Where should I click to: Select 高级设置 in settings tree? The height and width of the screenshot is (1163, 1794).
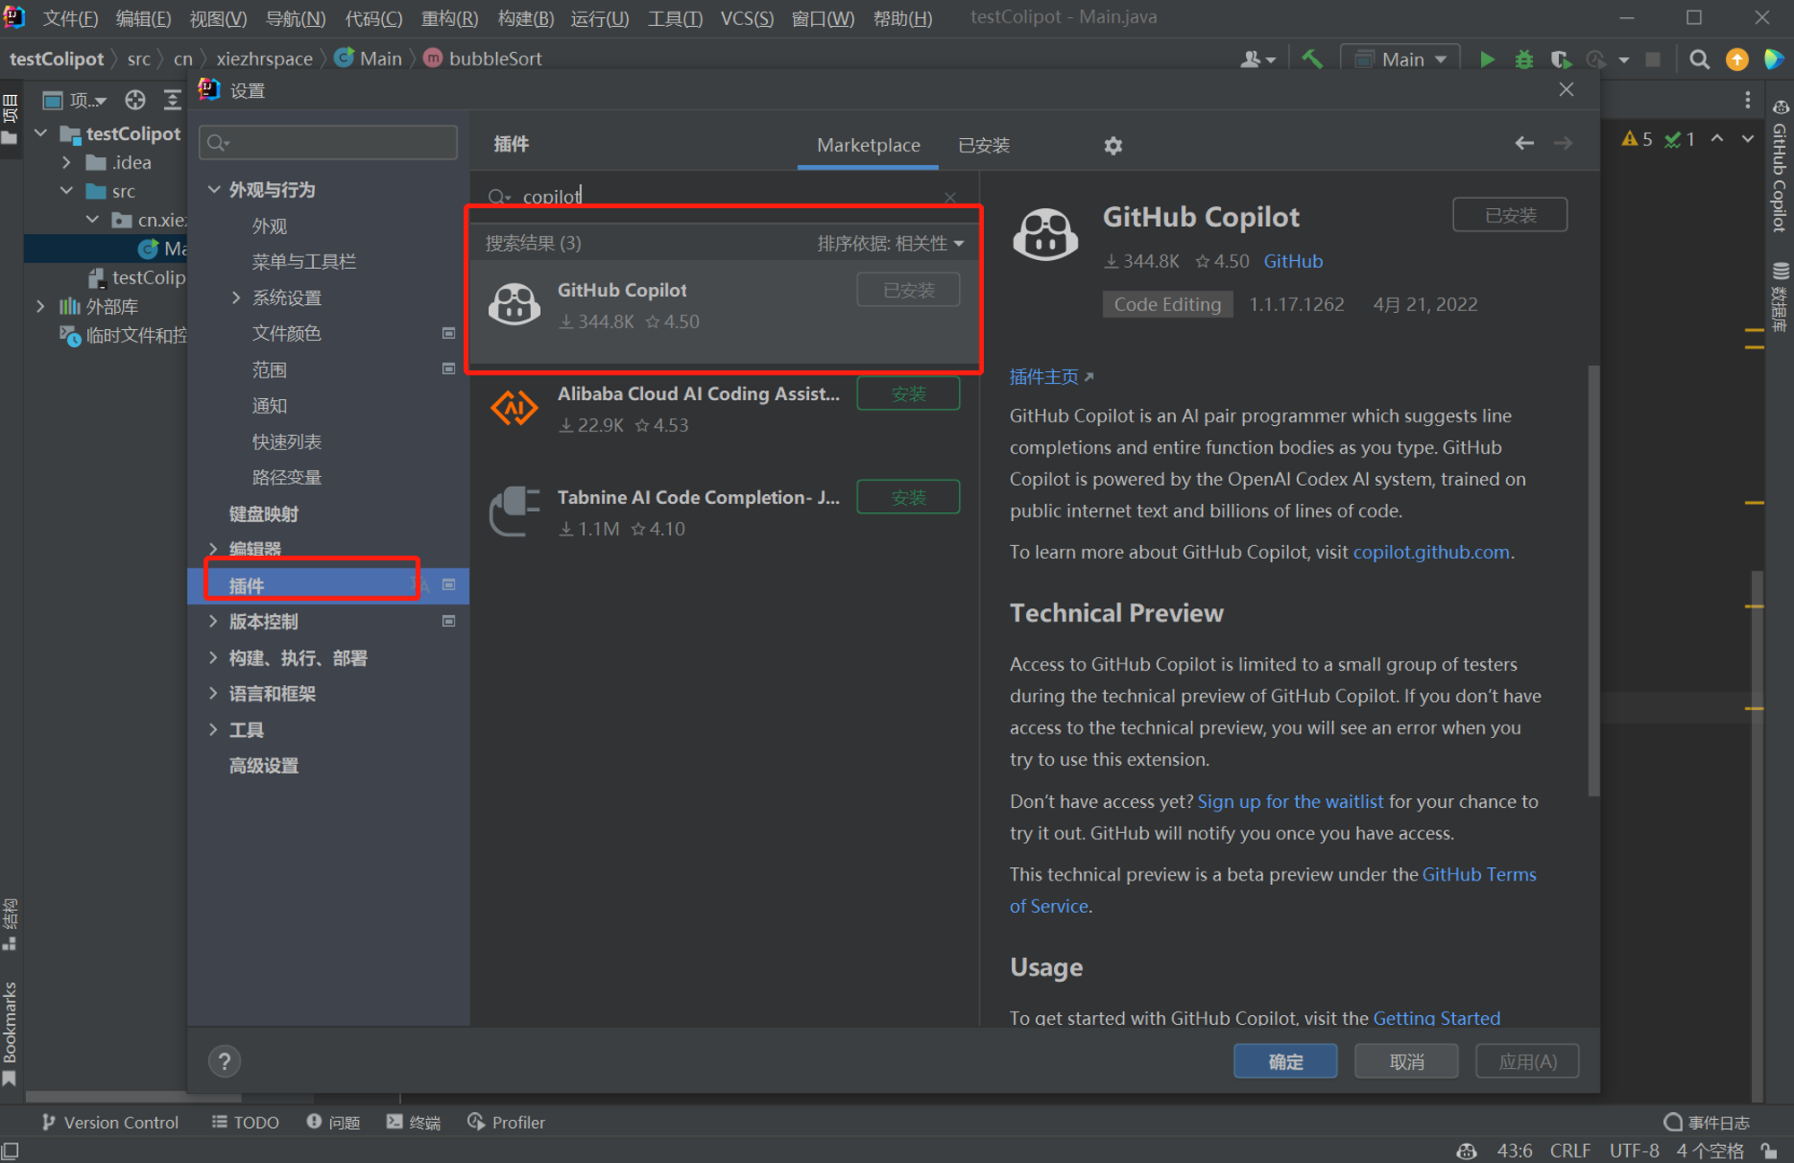point(263,766)
